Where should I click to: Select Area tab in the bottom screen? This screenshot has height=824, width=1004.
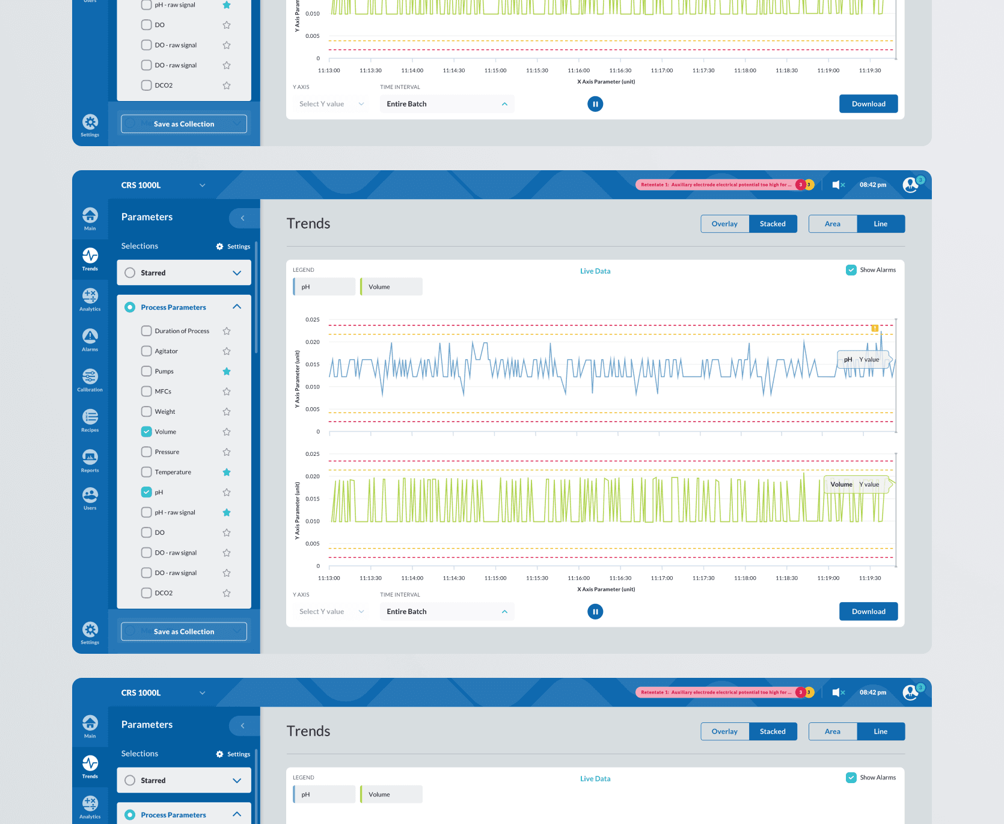(x=833, y=731)
